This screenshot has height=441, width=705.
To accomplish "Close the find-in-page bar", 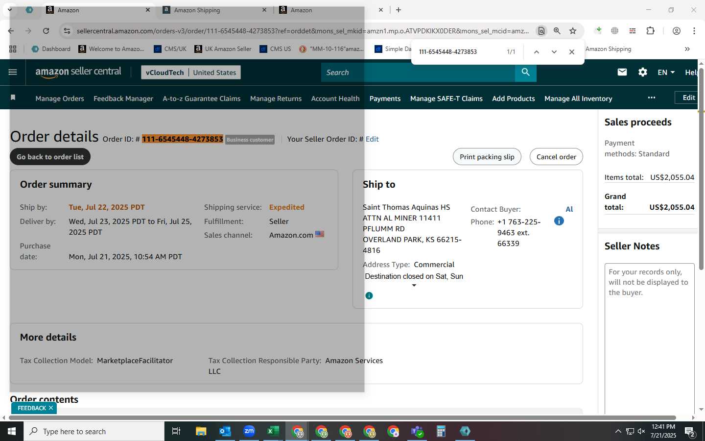I will click(x=571, y=51).
